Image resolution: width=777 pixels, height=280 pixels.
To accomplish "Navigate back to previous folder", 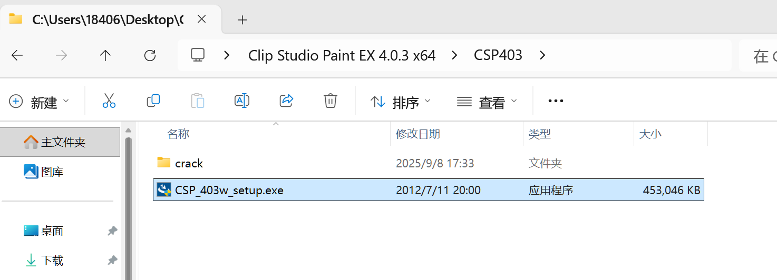I will point(17,55).
